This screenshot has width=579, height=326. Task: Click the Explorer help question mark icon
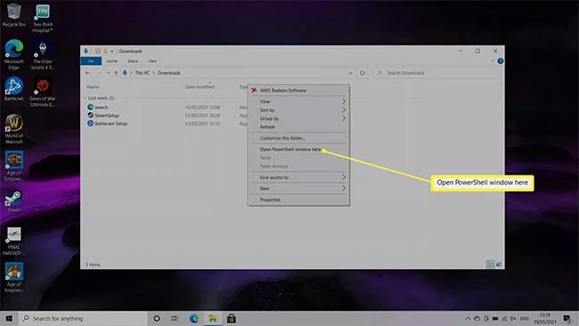pos(501,61)
